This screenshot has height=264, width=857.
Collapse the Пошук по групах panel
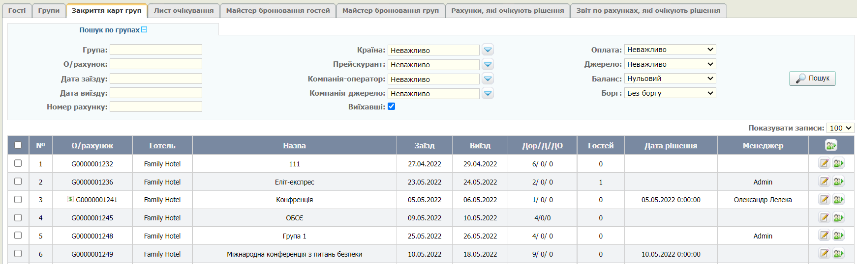pyautogui.click(x=144, y=29)
